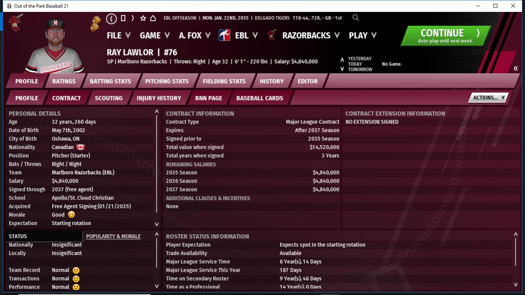
Task: Open the A. FOX manager dropdown
Action: pos(195,35)
